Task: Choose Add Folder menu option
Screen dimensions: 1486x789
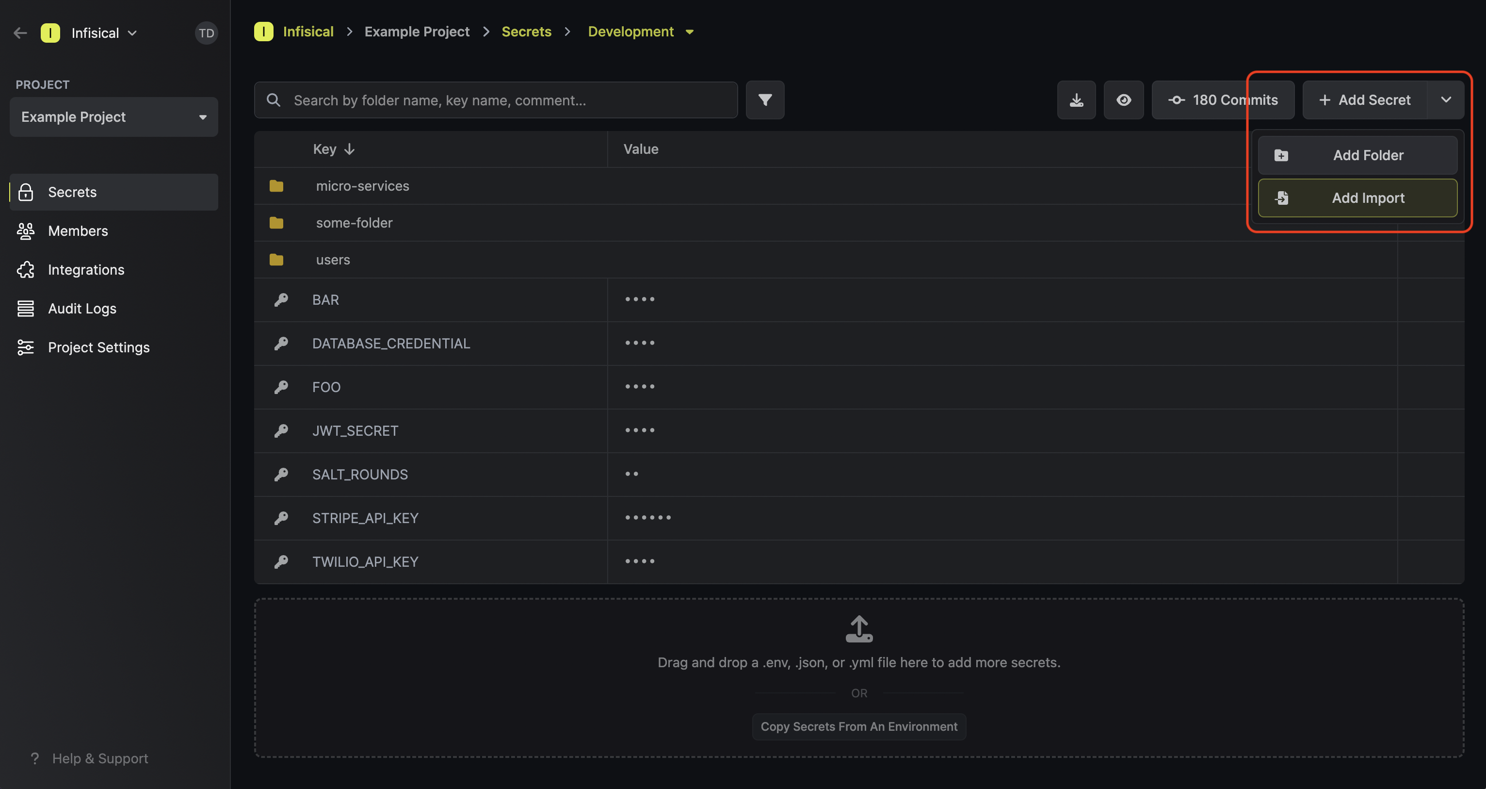Action: pos(1357,155)
